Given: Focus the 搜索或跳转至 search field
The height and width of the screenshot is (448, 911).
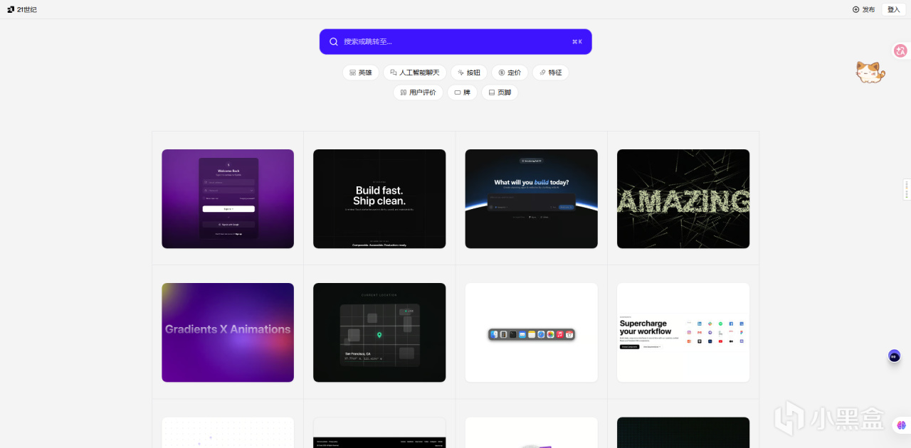Looking at the screenshot, I should [455, 41].
